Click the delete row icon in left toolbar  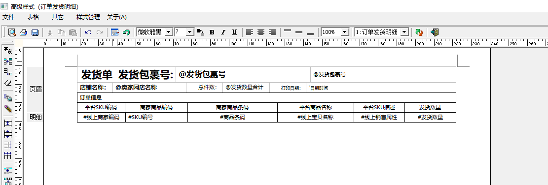pyautogui.click(x=8, y=72)
